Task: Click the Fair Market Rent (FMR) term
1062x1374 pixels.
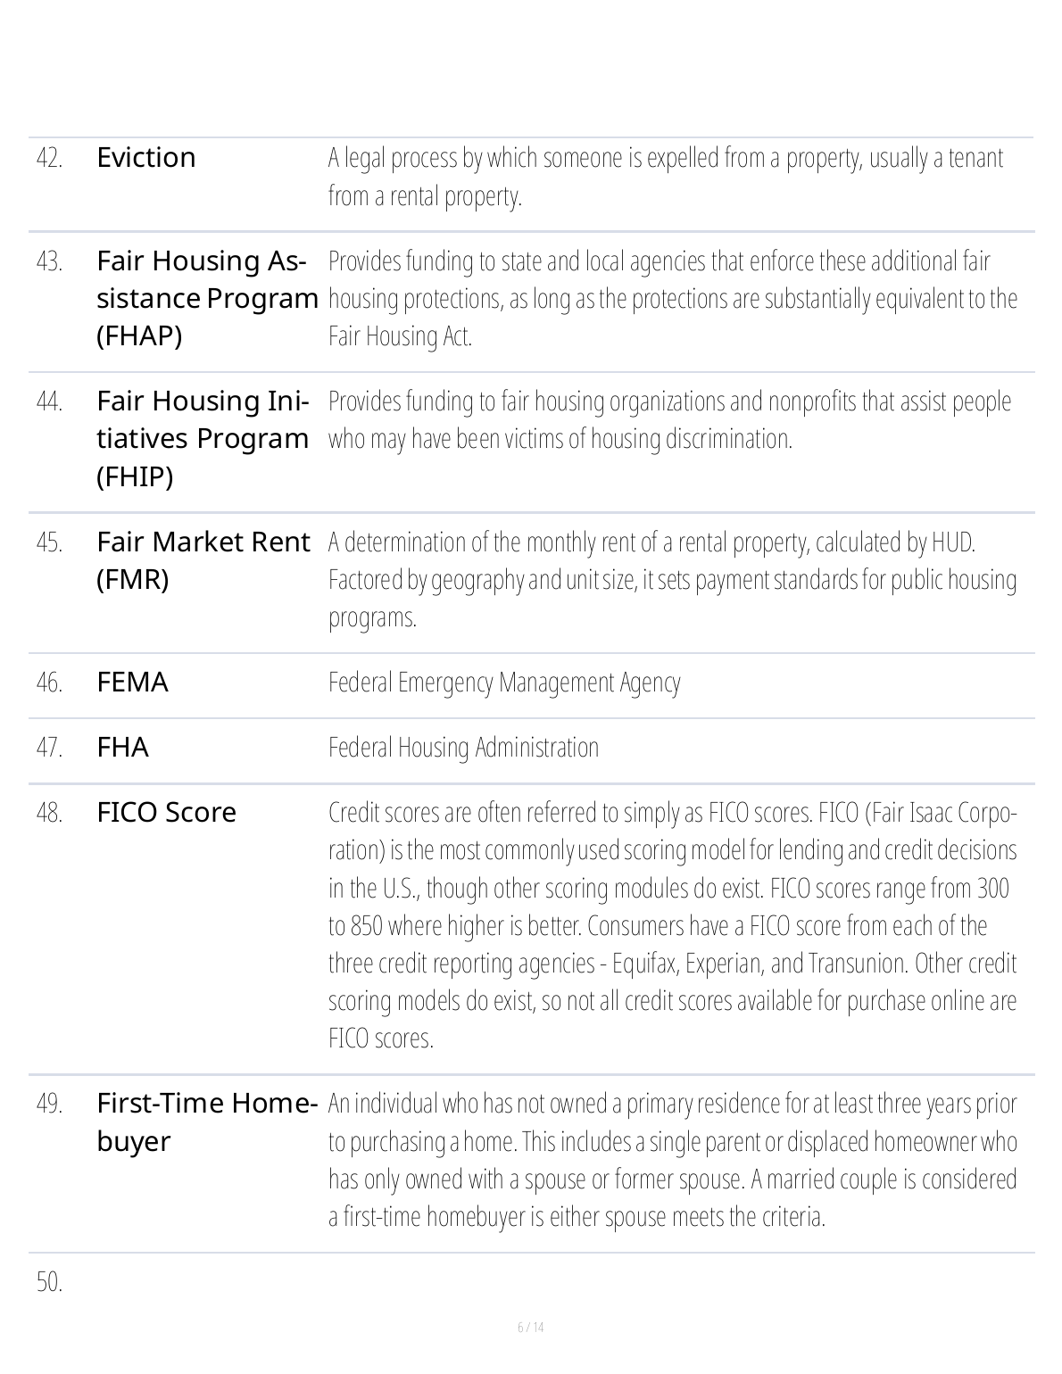Action: 203,560
